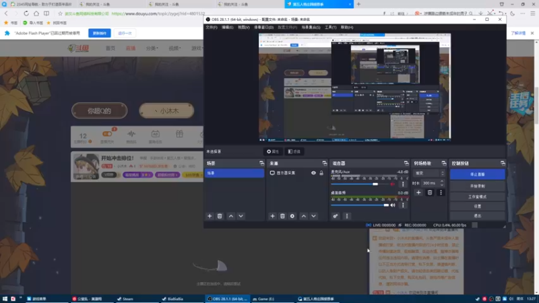Delete the current scene transition
The width and height of the screenshot is (539, 303).
[x=430, y=193]
